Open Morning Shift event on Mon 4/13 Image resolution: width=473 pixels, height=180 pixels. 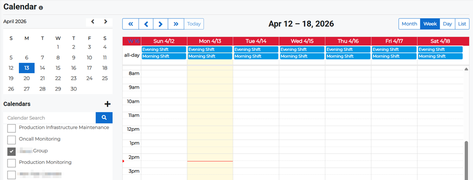click(210, 56)
